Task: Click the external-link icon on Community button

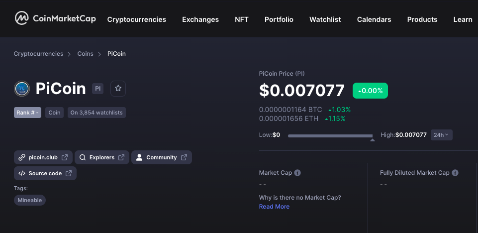Action: pyautogui.click(x=184, y=157)
